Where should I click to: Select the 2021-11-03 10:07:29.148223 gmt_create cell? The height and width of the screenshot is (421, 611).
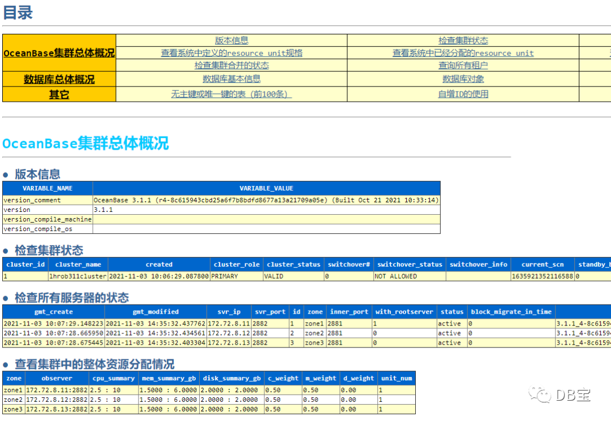click(x=54, y=323)
